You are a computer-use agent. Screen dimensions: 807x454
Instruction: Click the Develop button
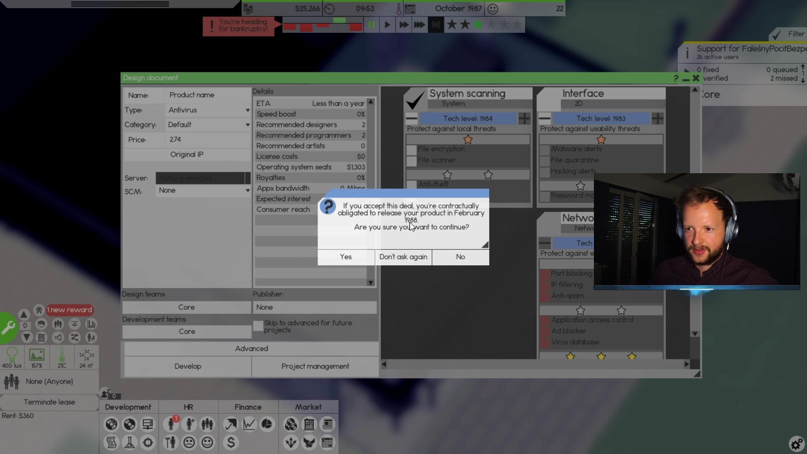(x=187, y=366)
